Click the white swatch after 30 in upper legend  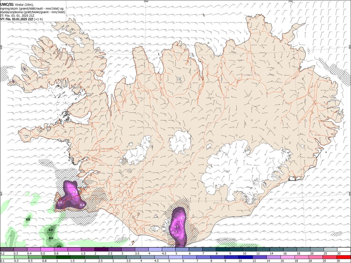344,249
